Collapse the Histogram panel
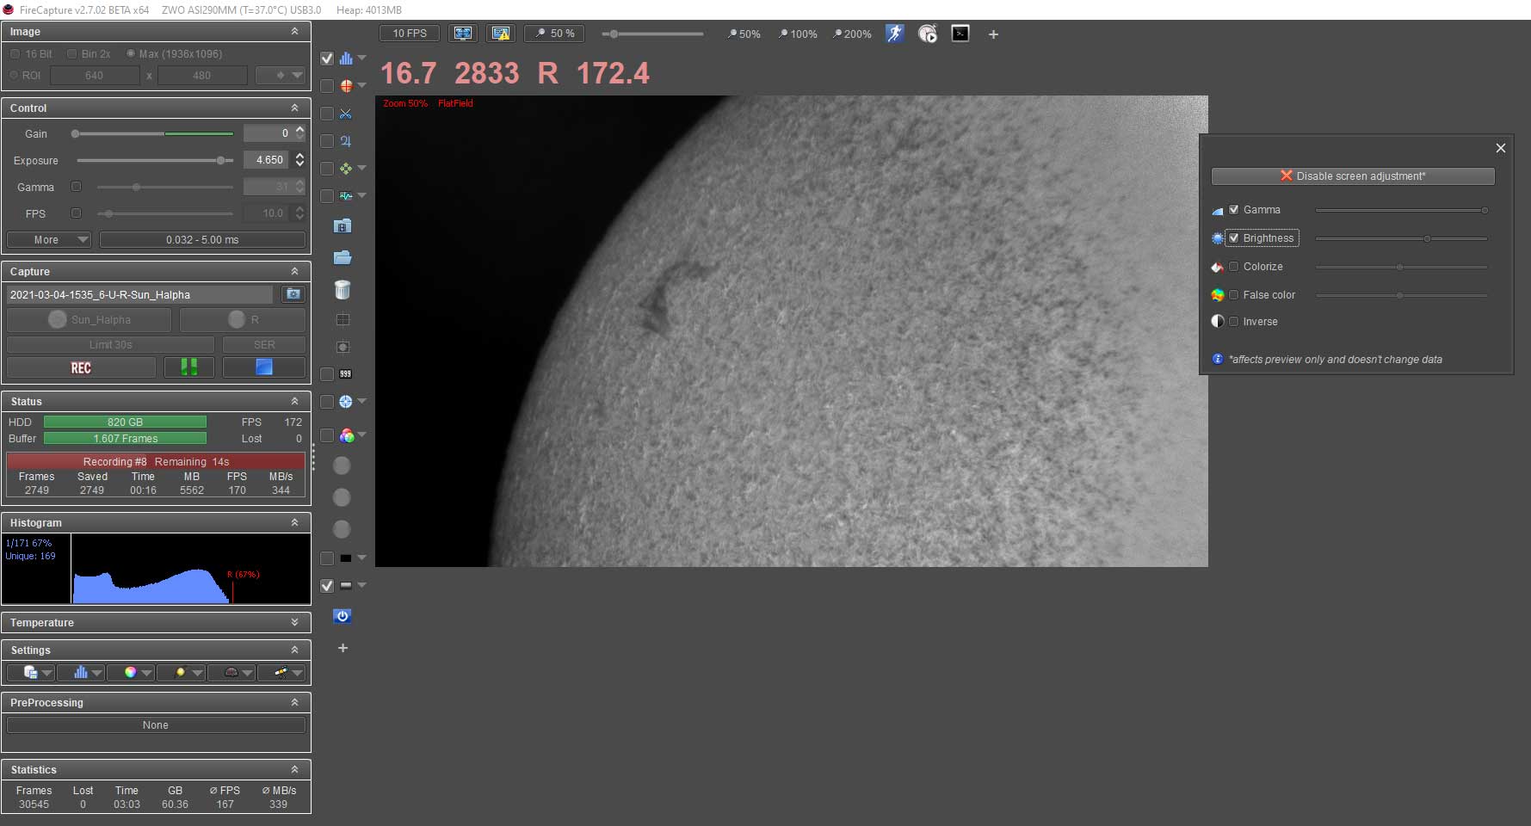This screenshot has width=1531, height=826. (294, 523)
